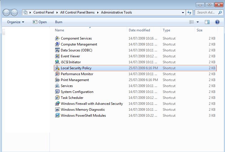225x152 pixels.
Task: Select the Computer Management name text
Action: pyautogui.click(x=79, y=44)
